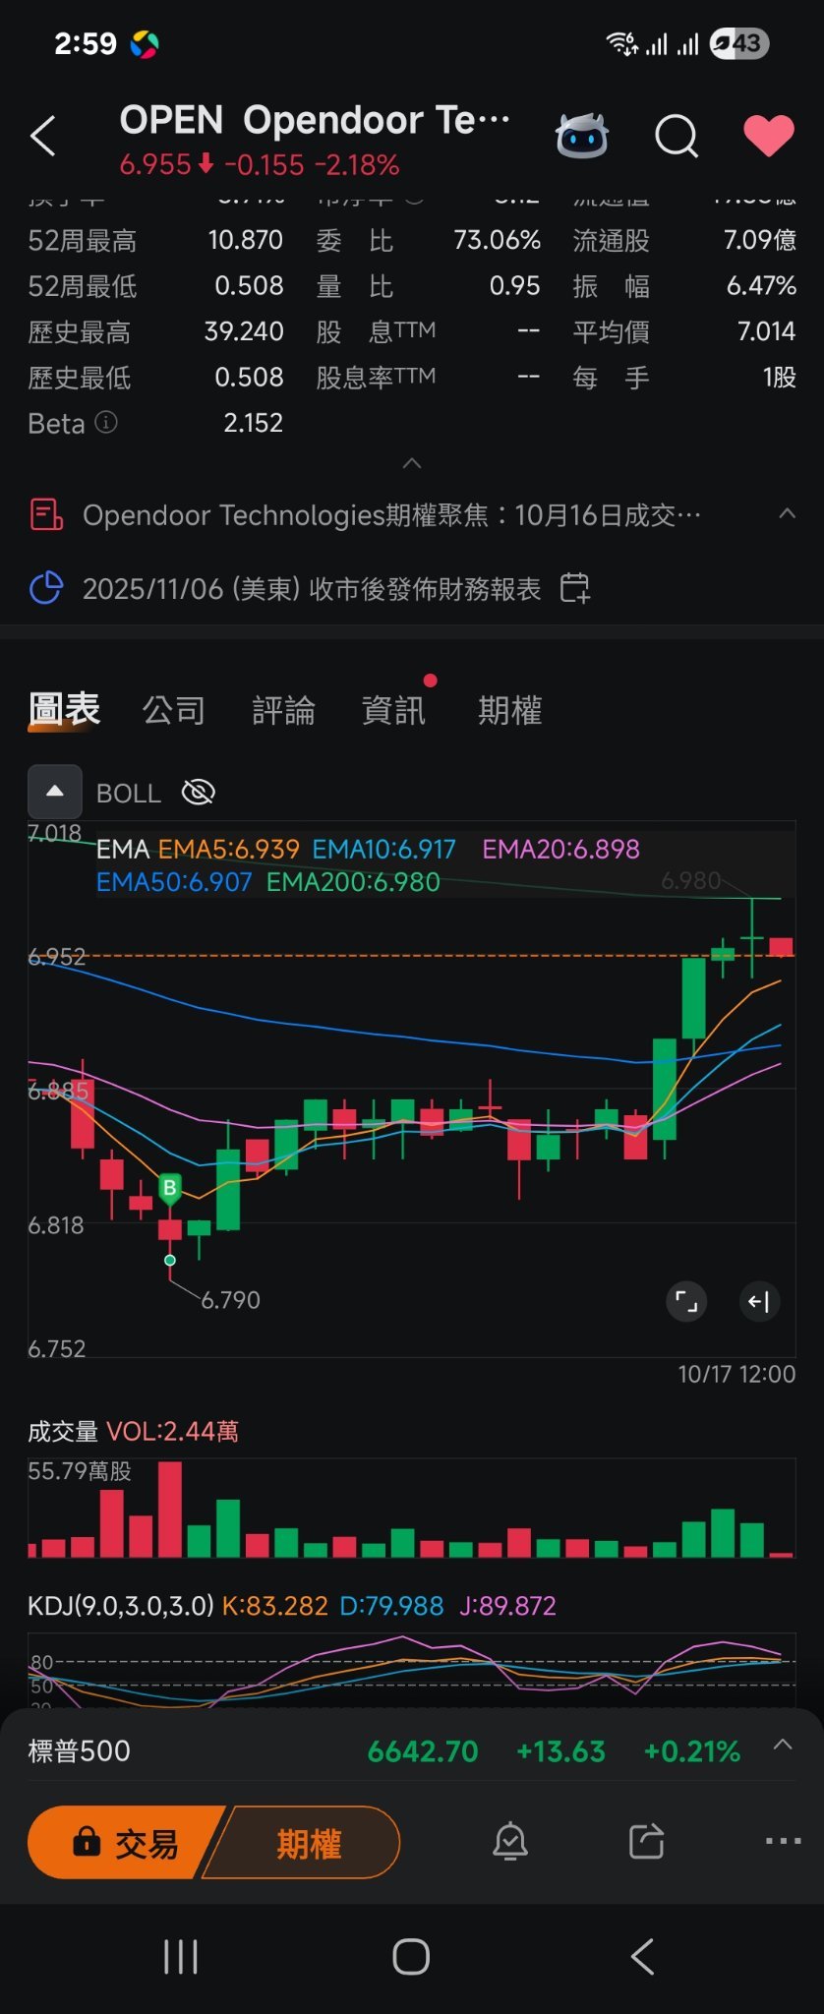Open the AI robot assistant icon
The image size is (824, 2014).
tap(582, 136)
